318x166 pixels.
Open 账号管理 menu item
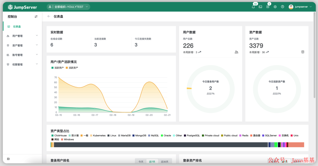(22, 55)
